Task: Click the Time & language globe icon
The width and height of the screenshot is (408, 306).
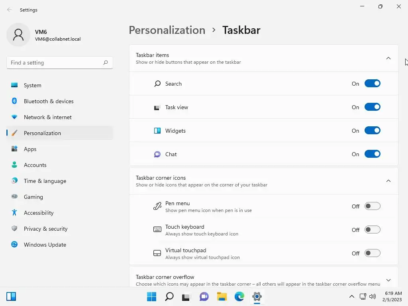Action: [x=14, y=180]
